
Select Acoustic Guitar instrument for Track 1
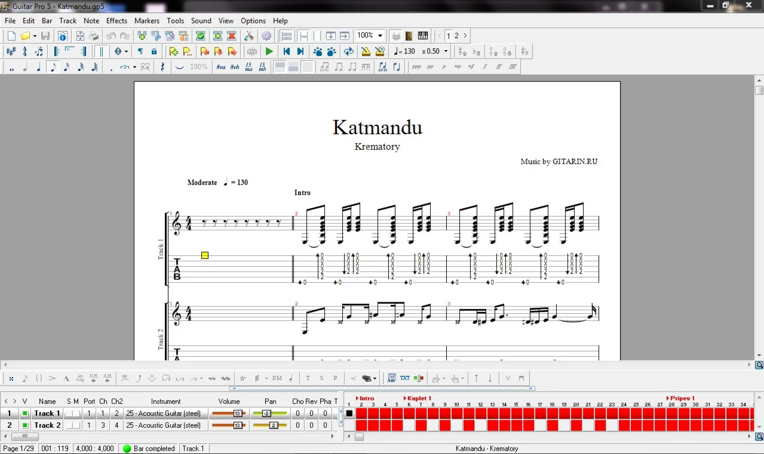164,413
